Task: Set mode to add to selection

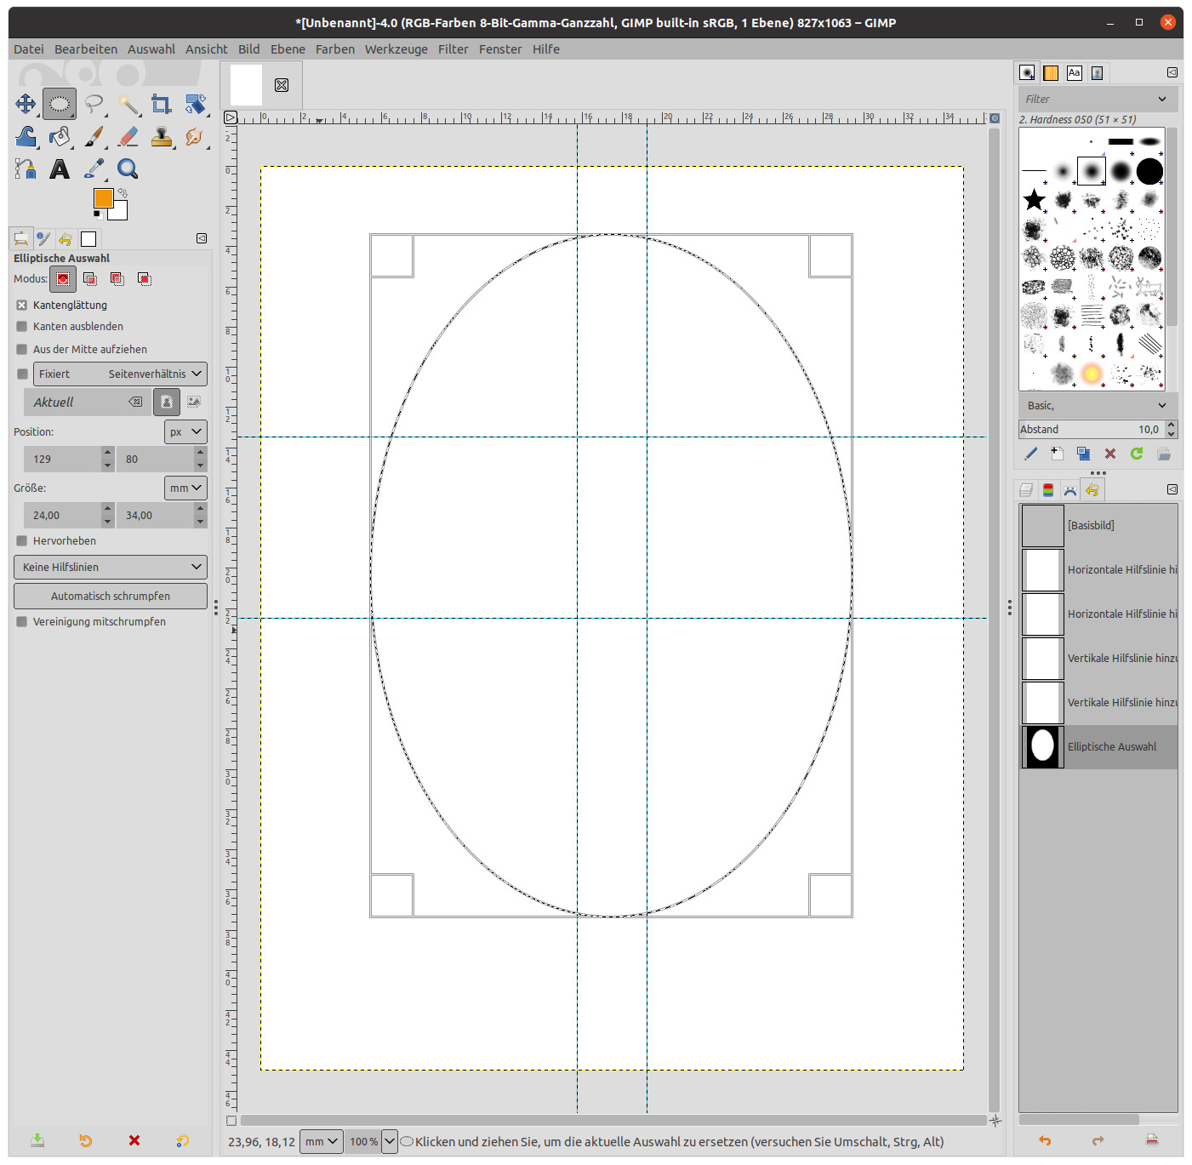Action: pyautogui.click(x=90, y=279)
